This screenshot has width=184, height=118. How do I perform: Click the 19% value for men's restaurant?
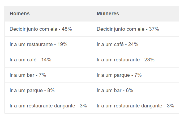62,44
